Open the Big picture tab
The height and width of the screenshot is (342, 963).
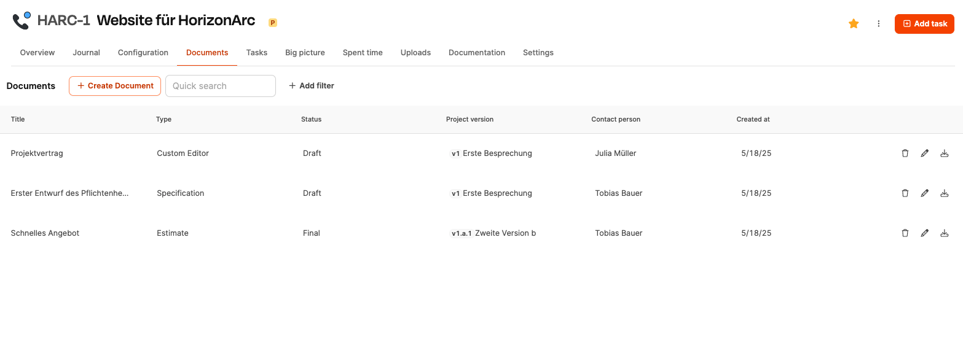click(x=305, y=53)
